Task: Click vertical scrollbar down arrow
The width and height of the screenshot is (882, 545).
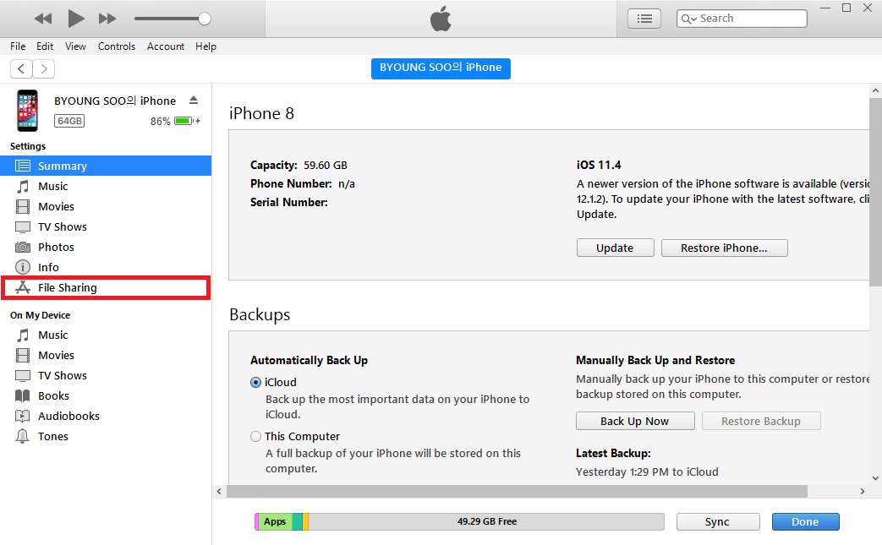Action: pos(875,478)
